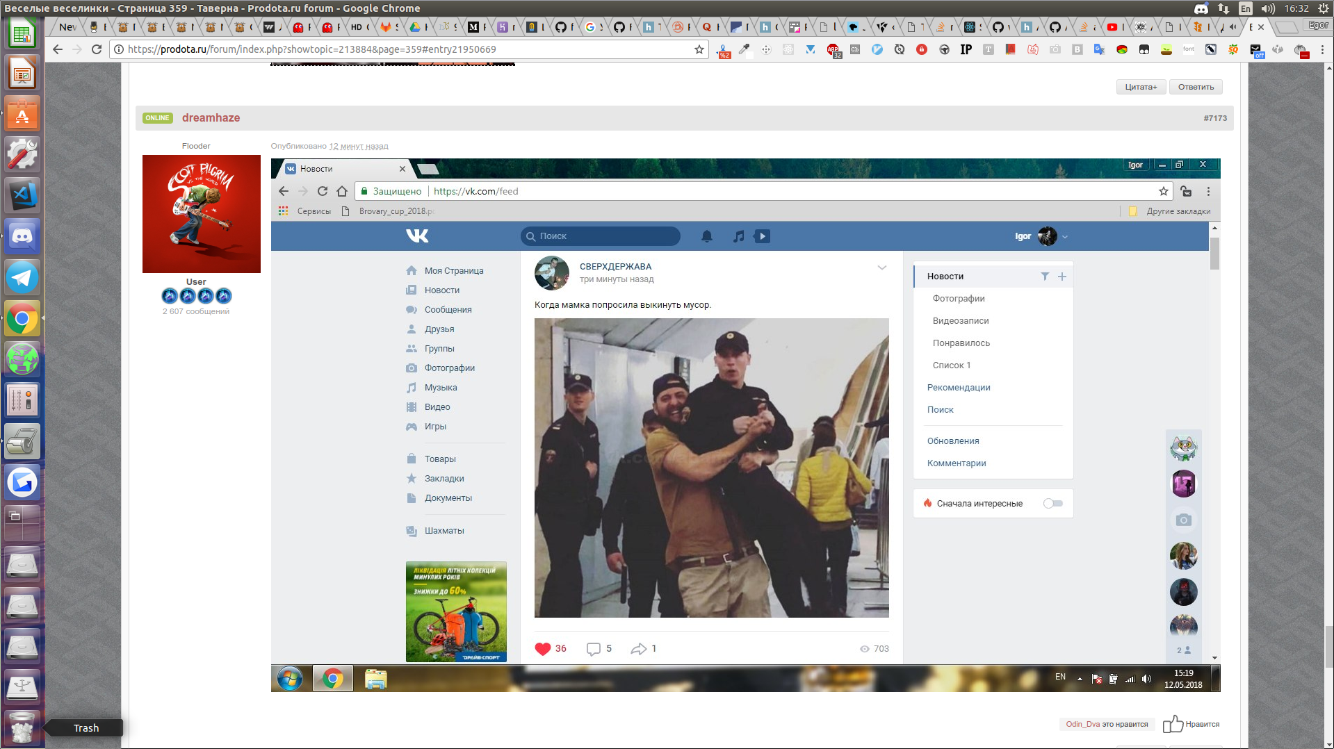Click the Ответить reply button
Viewport: 1334px width, 749px height.
tap(1196, 87)
